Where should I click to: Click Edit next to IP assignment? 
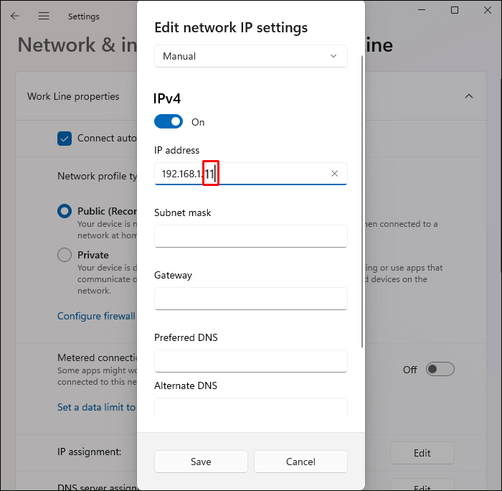click(x=422, y=453)
